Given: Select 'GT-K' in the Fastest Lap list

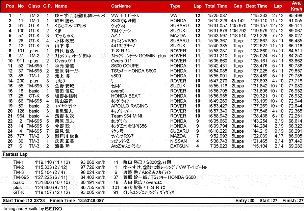Looking at the screenshot, I should pos(19,192).
